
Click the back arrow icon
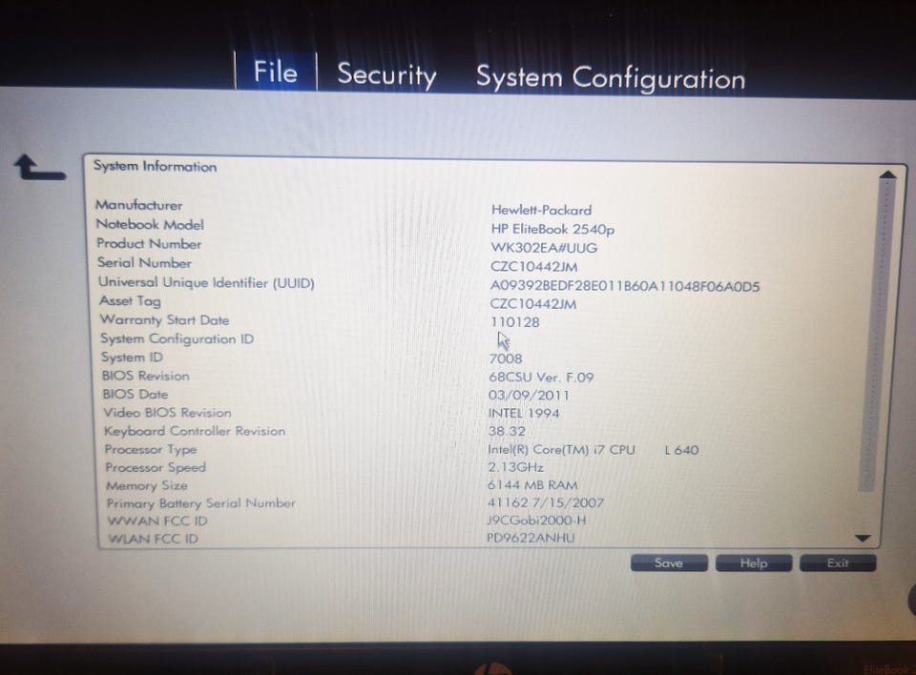pyautogui.click(x=40, y=167)
